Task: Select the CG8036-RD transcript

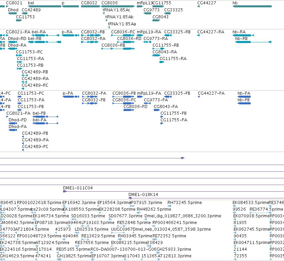Action: coord(126,42)
